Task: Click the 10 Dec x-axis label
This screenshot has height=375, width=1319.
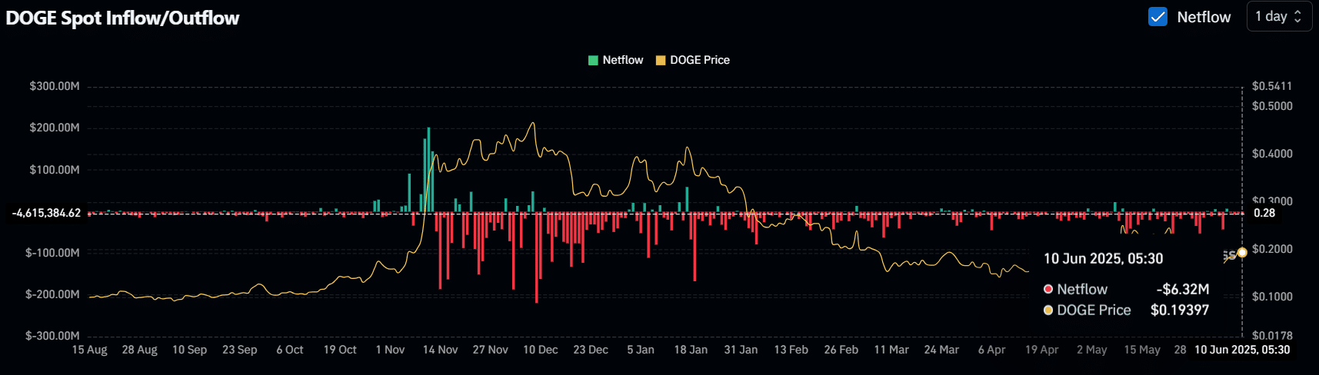Action: (540, 350)
